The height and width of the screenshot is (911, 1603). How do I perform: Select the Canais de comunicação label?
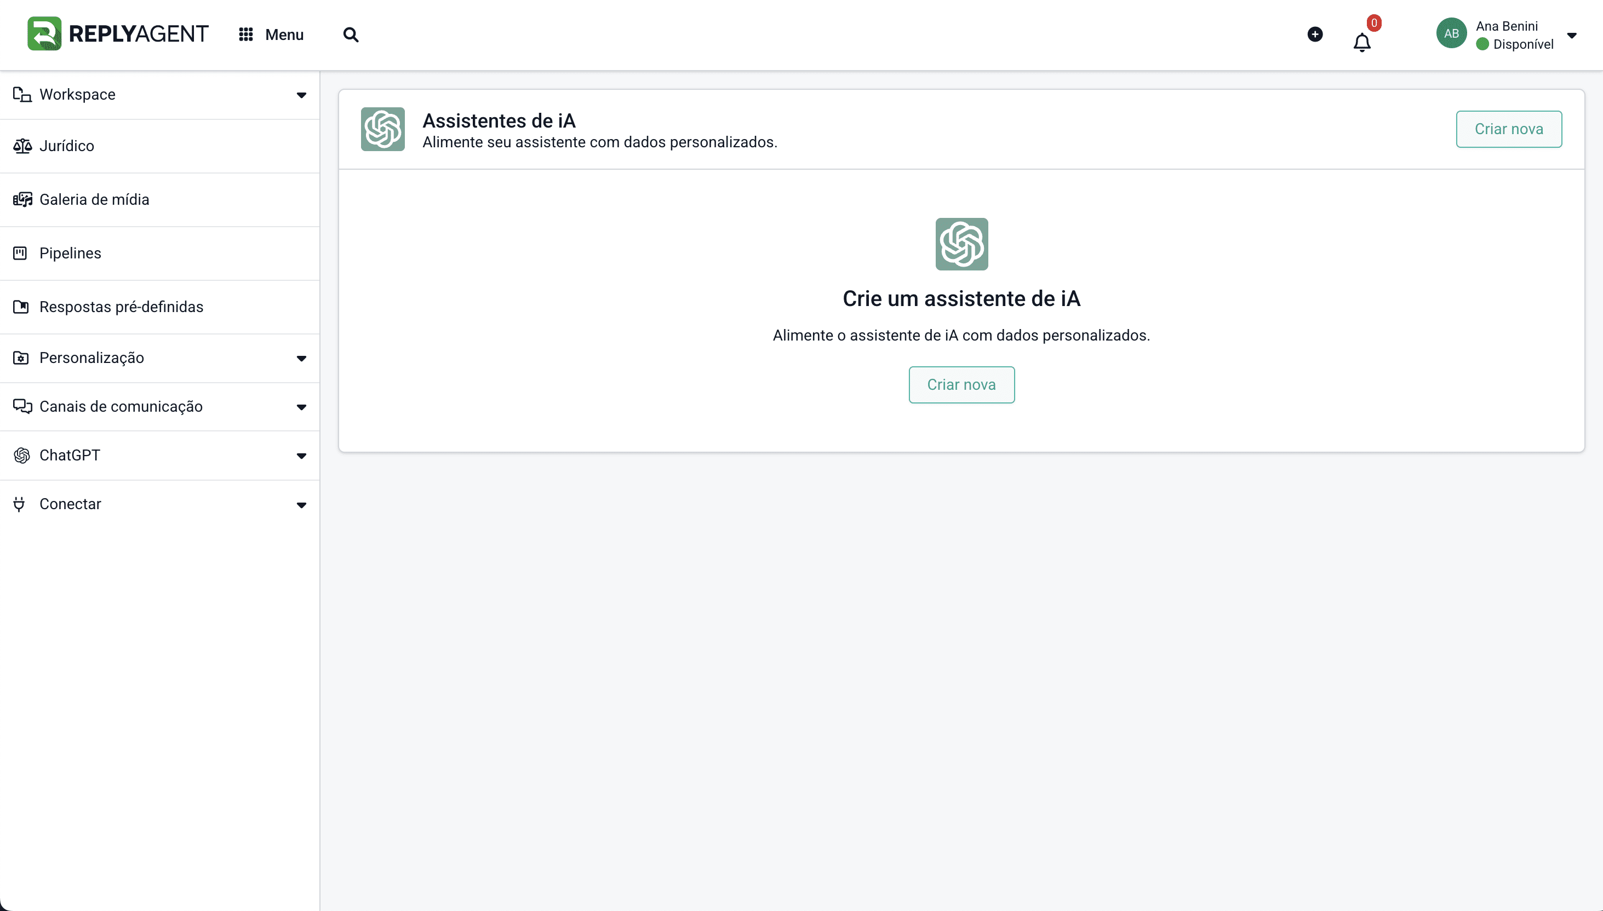(x=121, y=407)
